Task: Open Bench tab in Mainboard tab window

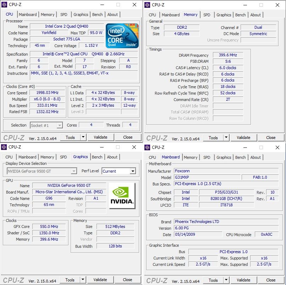Action: [240, 157]
